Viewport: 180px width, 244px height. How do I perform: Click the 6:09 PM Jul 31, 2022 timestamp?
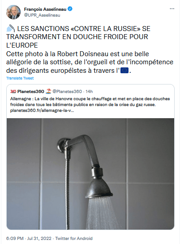click(29, 239)
